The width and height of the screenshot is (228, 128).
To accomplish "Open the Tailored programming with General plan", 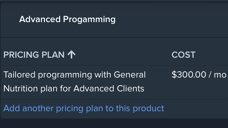I will (x=74, y=75).
